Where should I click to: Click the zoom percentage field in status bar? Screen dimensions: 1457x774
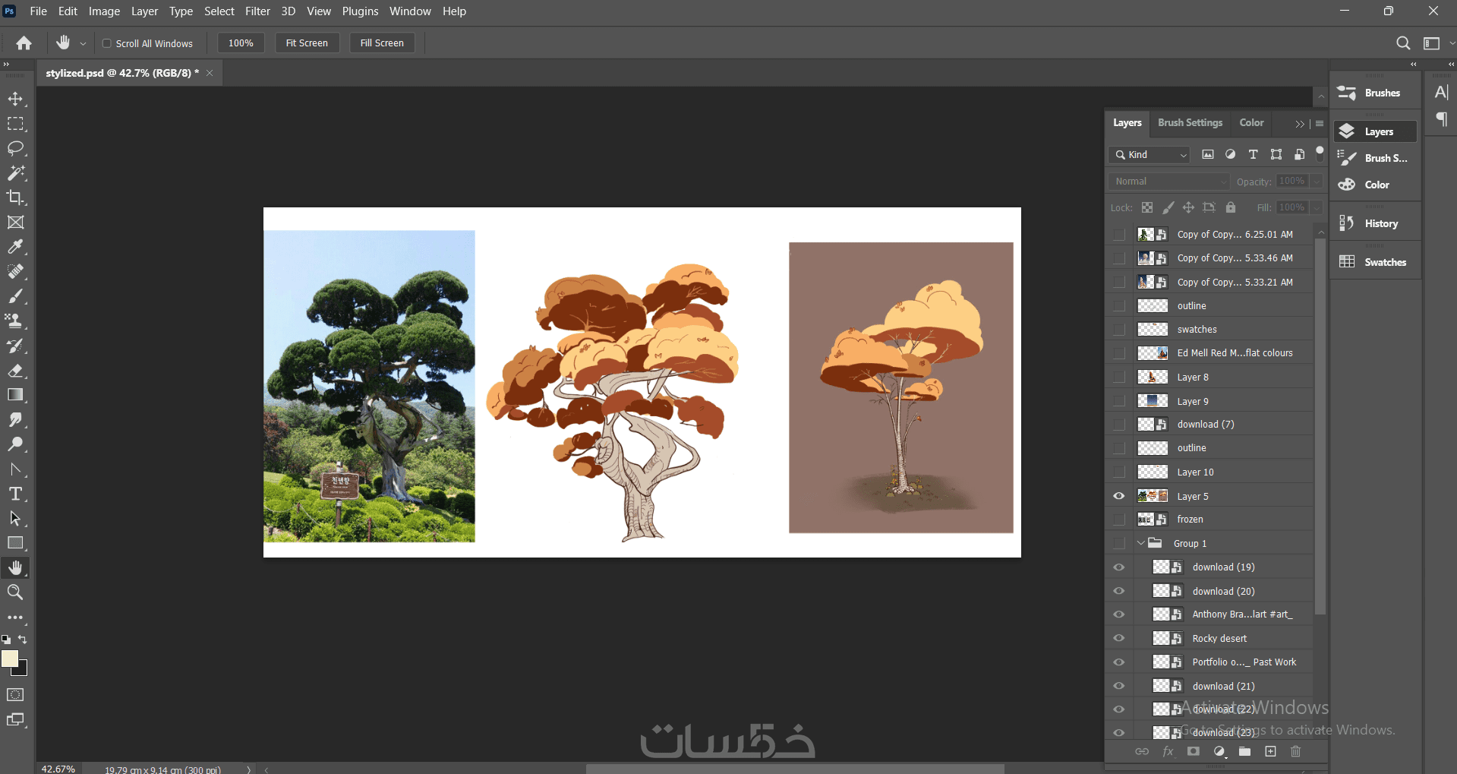click(58, 769)
